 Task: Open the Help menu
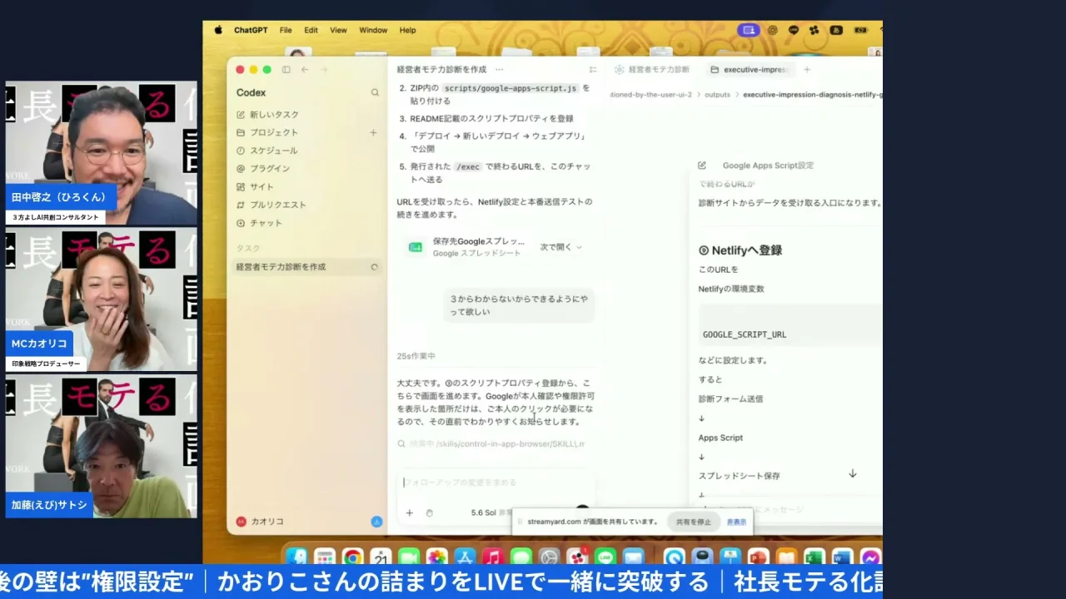pyautogui.click(x=407, y=30)
